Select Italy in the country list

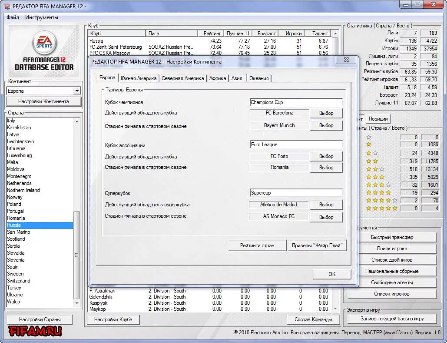tap(40, 121)
